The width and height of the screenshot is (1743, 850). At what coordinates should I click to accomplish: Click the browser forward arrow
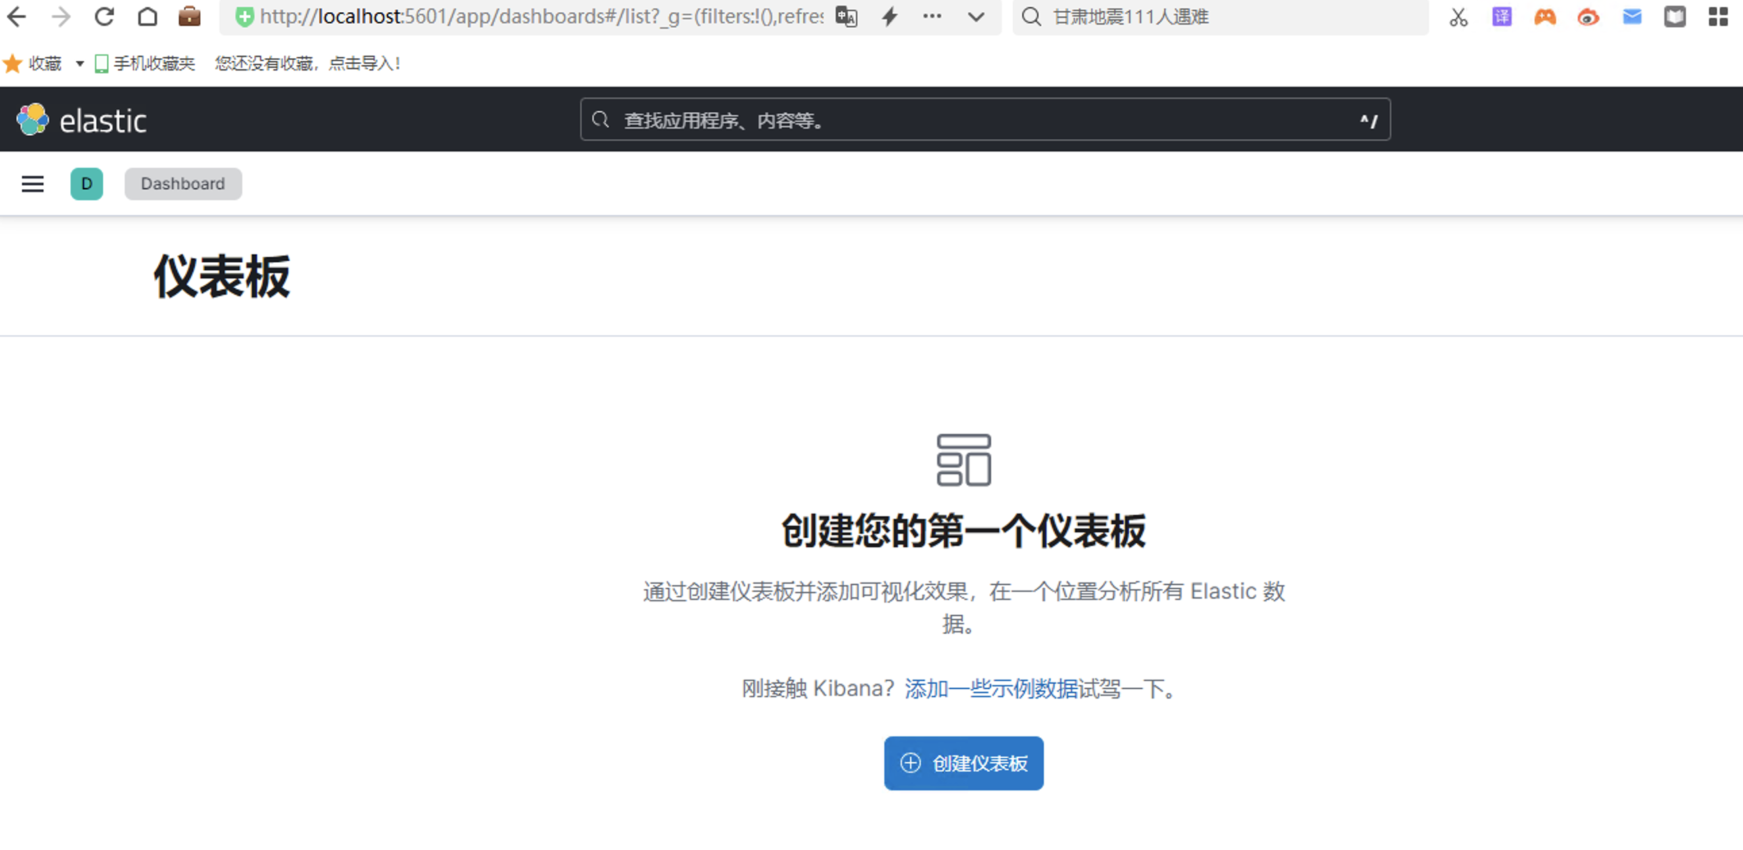61,16
